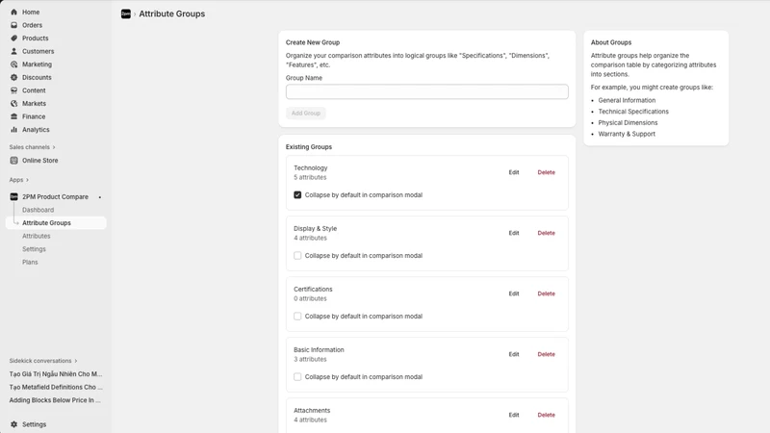Check Collapse by default for Basic Information

tap(297, 377)
